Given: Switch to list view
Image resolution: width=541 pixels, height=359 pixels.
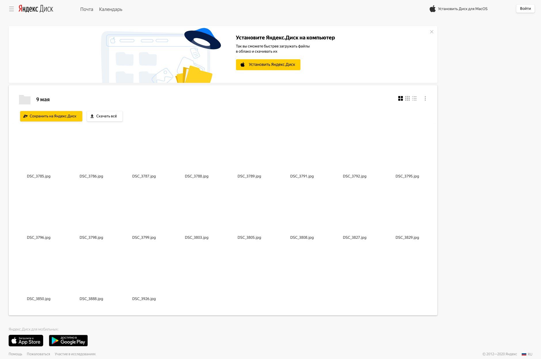Looking at the screenshot, I should (x=414, y=98).
